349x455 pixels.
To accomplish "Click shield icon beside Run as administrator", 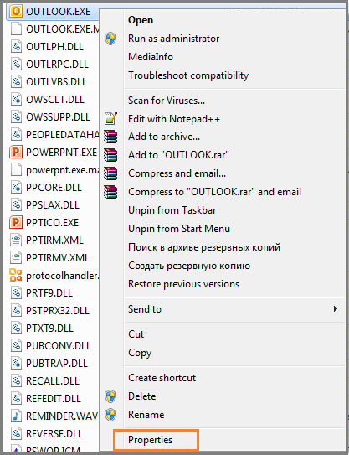I will 110,39.
